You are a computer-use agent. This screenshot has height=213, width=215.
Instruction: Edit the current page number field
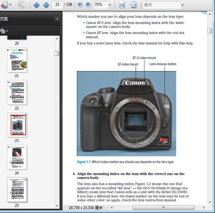pyautogui.click(x=57, y=5)
